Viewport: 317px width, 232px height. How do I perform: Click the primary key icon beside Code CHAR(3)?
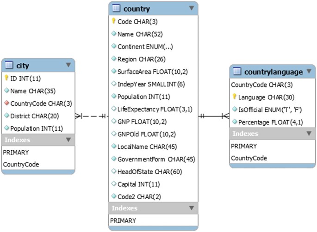pyautogui.click(x=114, y=21)
